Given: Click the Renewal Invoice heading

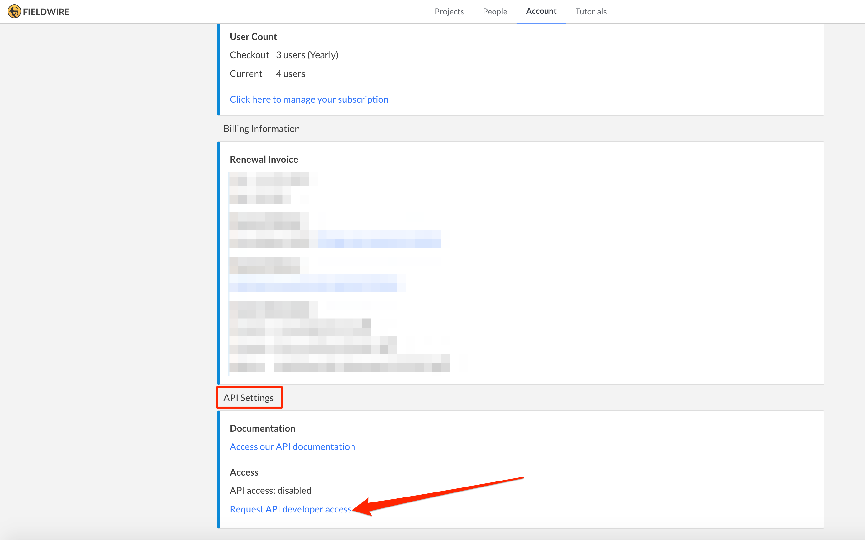Looking at the screenshot, I should (x=264, y=159).
